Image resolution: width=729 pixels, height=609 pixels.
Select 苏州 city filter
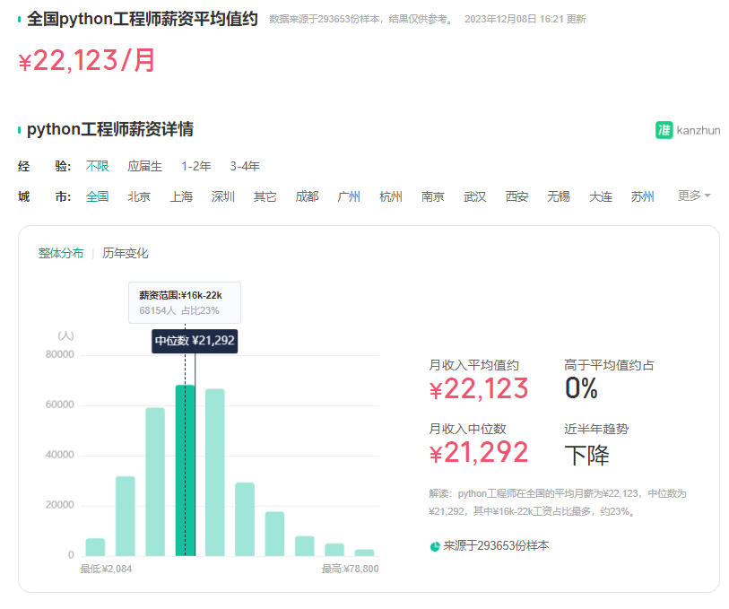642,196
